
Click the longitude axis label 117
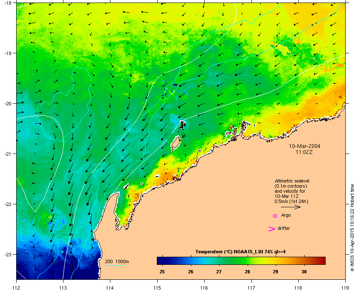tap(251, 287)
